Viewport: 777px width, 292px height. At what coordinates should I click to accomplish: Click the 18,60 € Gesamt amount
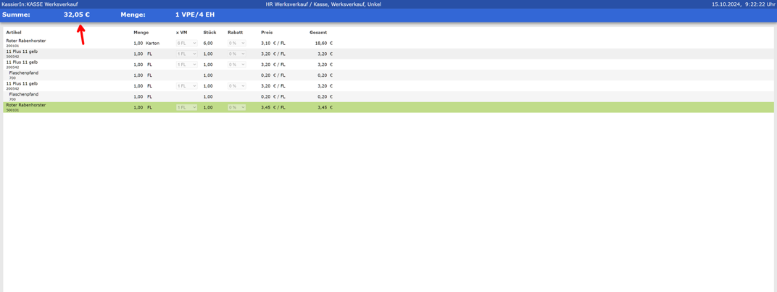pos(323,43)
